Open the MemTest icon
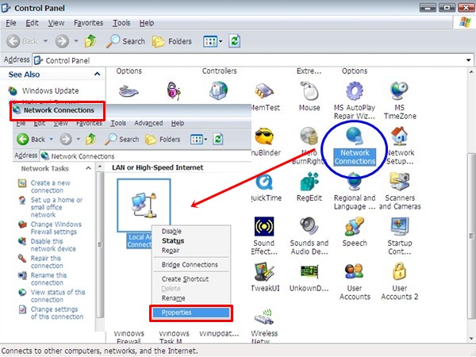 265,97
